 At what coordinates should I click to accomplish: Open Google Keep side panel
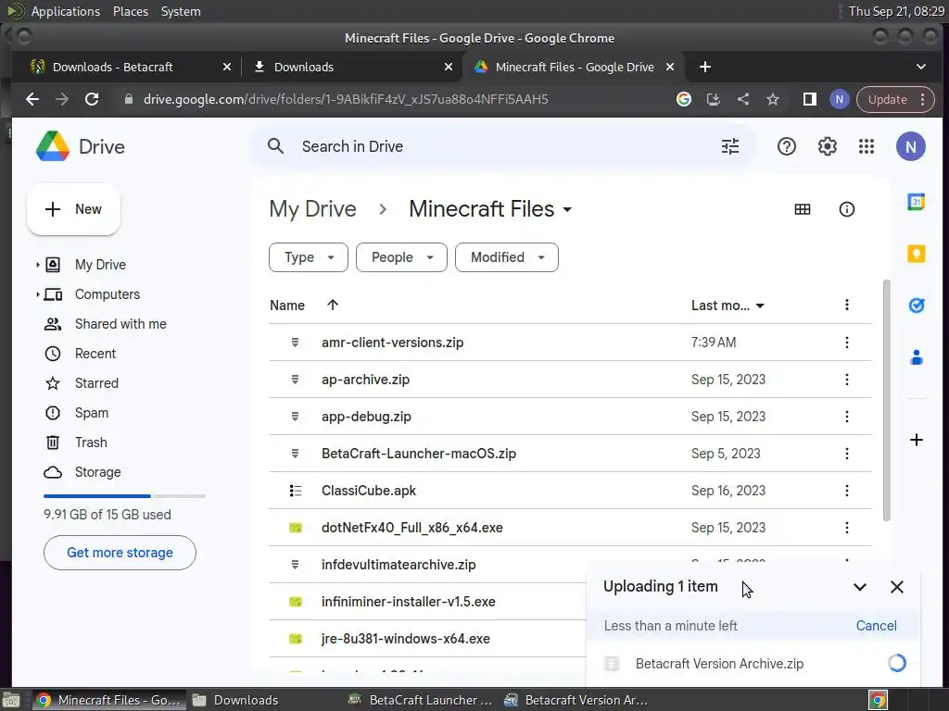916,254
